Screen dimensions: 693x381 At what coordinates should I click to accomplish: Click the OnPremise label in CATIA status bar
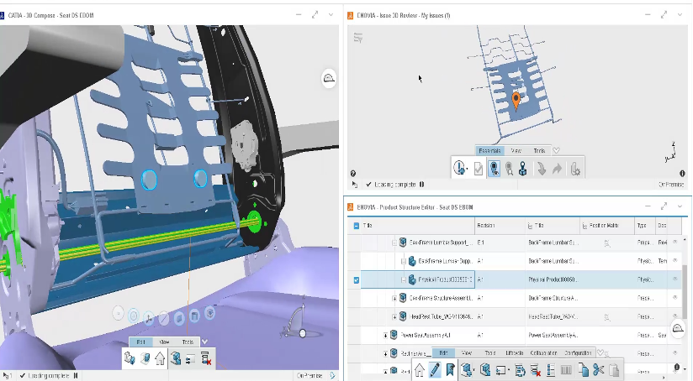tap(309, 376)
